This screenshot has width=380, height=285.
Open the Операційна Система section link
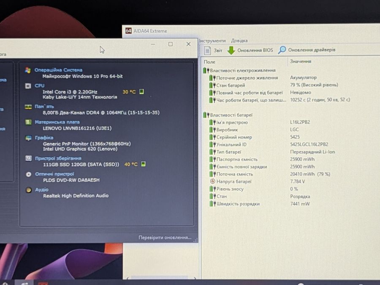tap(58, 70)
